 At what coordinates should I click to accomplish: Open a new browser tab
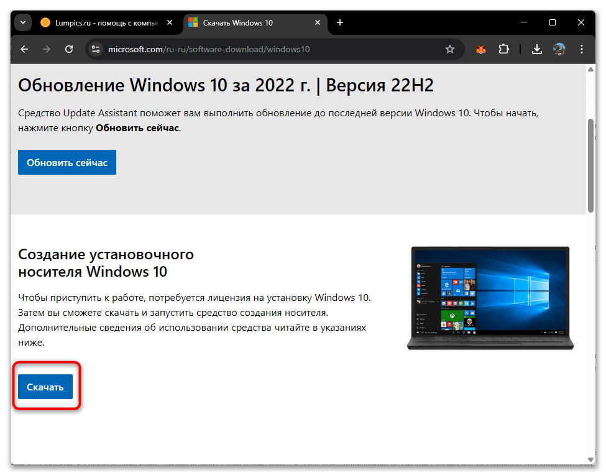coord(340,22)
